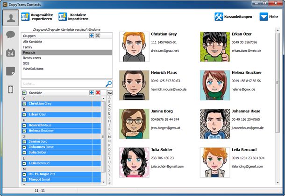Uncheck Margot Ismail checkbox

click(24, 180)
